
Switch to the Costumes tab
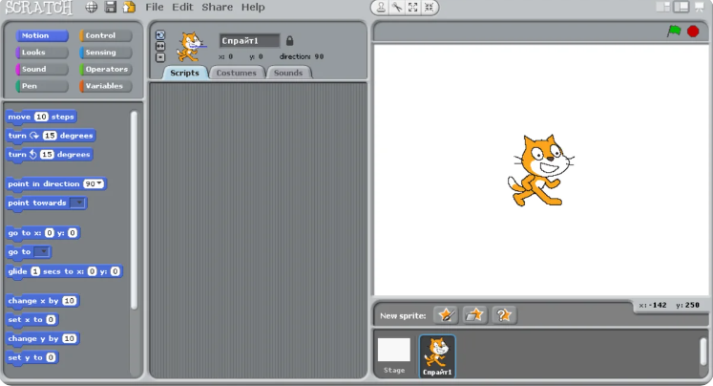(x=237, y=73)
